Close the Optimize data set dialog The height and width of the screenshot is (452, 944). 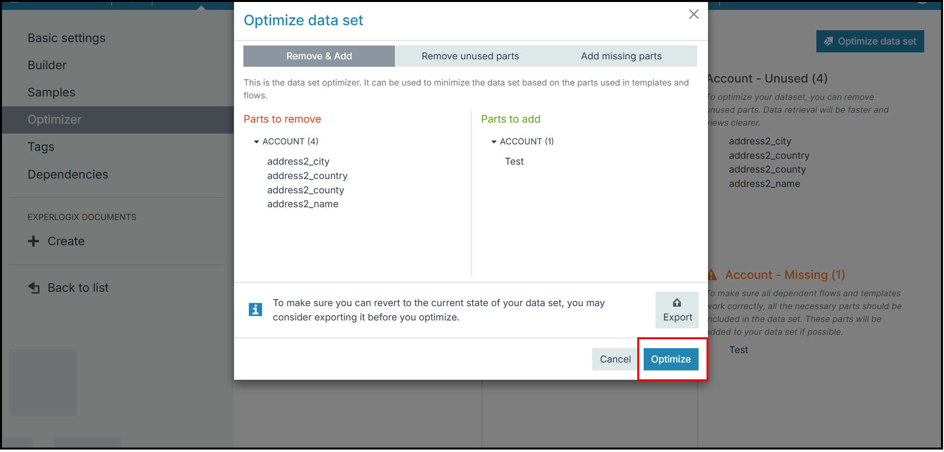pos(694,14)
